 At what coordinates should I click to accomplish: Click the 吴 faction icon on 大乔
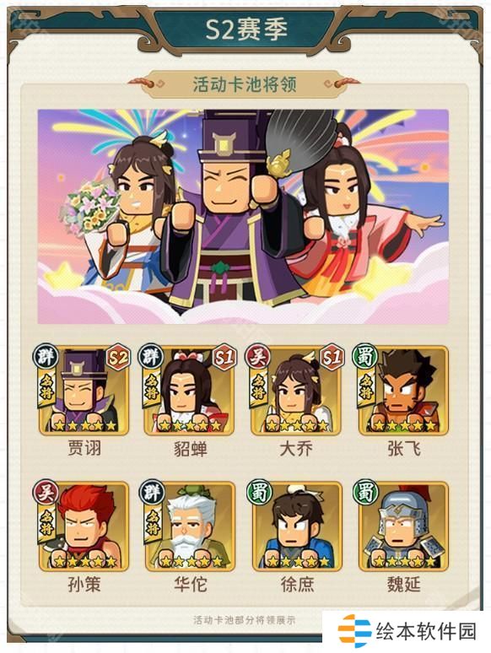pos(258,357)
